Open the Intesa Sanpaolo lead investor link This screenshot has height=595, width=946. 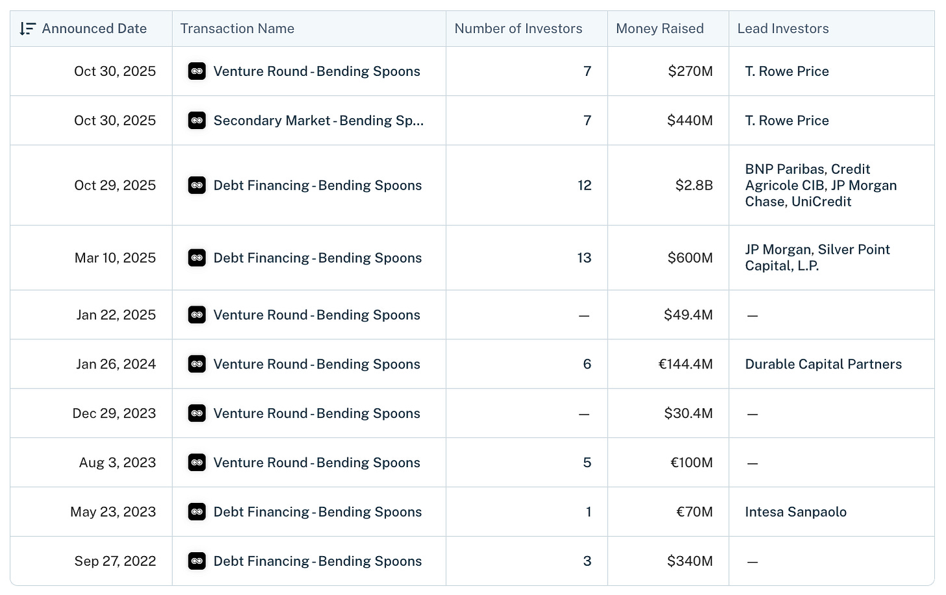pos(795,513)
